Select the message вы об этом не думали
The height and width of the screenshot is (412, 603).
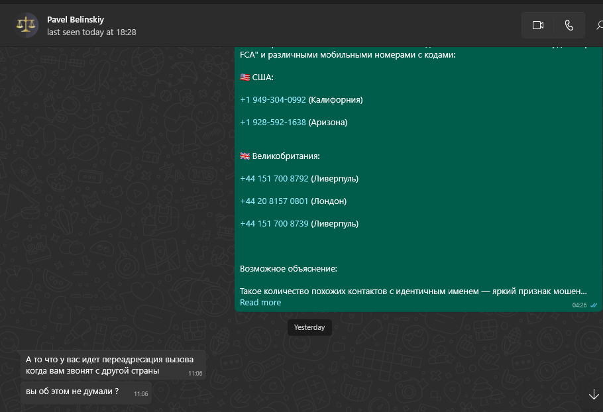point(73,391)
